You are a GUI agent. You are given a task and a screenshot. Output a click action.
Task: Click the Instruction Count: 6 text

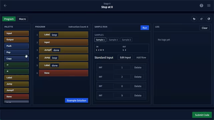(78, 27)
